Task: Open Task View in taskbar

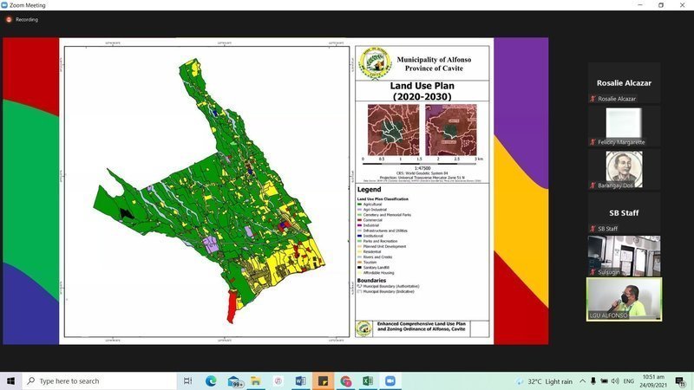Action: (188, 380)
